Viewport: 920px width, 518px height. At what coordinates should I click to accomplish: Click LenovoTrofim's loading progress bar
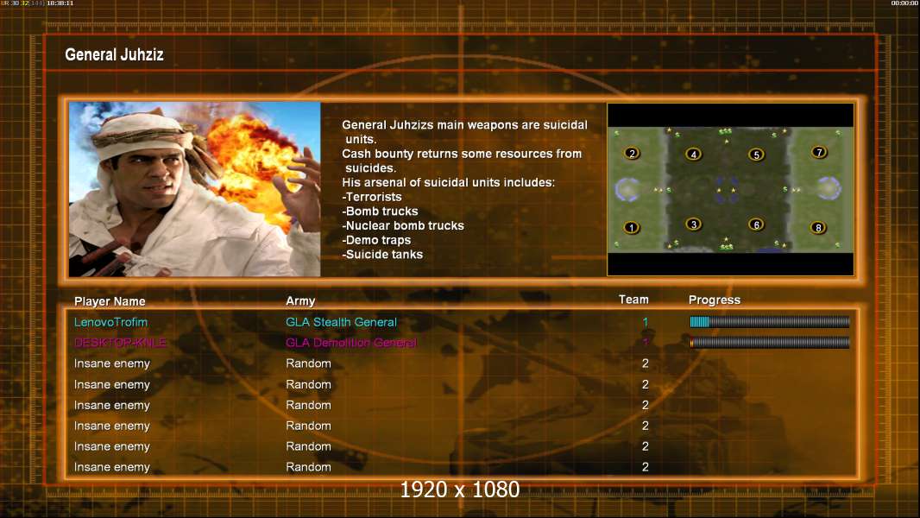770,321
